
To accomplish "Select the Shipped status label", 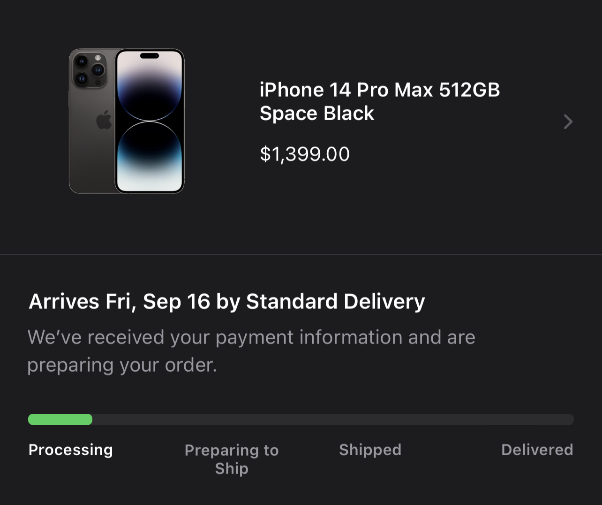I will coord(370,450).
